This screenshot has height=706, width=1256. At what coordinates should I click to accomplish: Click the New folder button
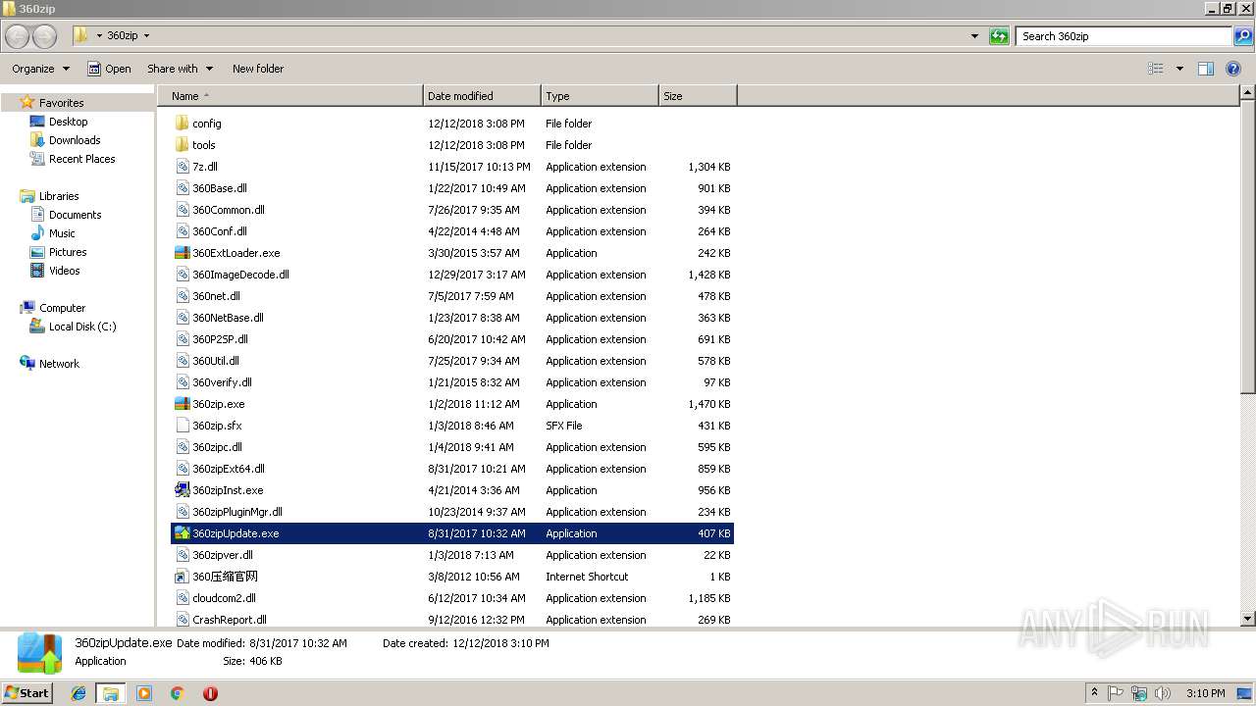(x=258, y=69)
